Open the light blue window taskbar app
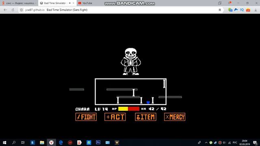The height and width of the screenshot is (146, 260). pos(108,142)
